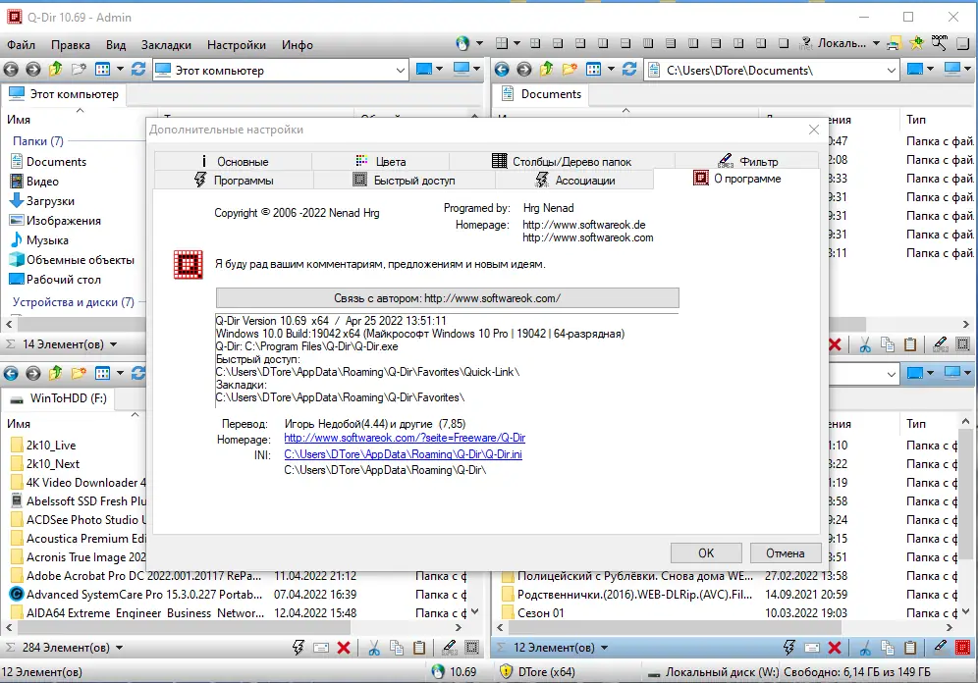
Task: Open the Файл menu
Action: [21, 45]
